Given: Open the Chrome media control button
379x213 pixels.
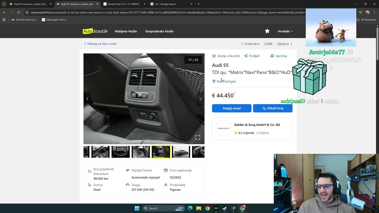Looking at the screenshot, I should click(360, 12).
